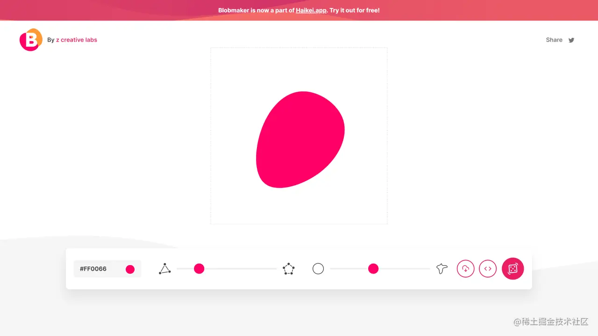Image resolution: width=598 pixels, height=336 pixels.
Task: Visit the z creative labs link
Action: (76, 40)
